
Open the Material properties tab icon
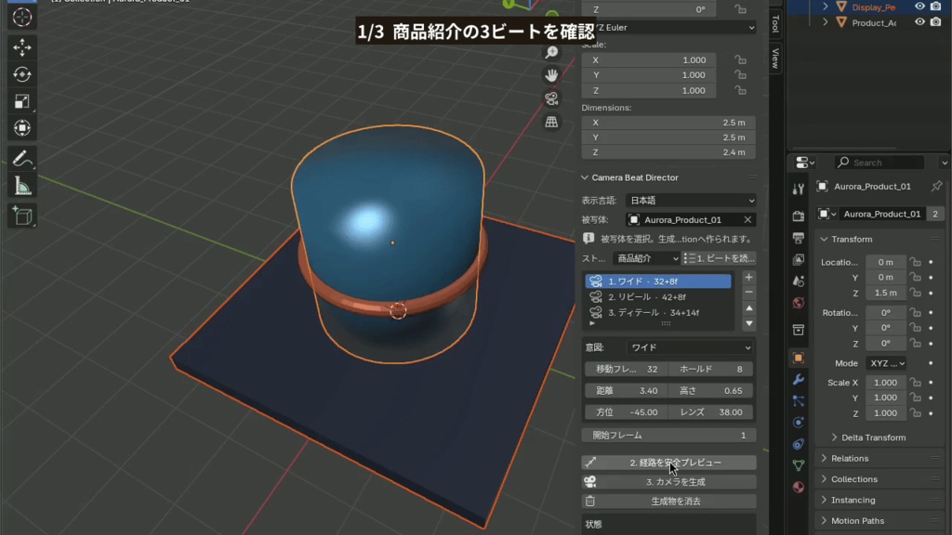click(x=799, y=487)
